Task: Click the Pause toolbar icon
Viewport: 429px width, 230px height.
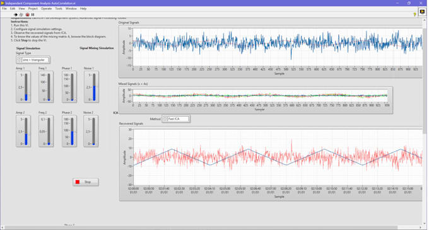Action: pos(33,14)
